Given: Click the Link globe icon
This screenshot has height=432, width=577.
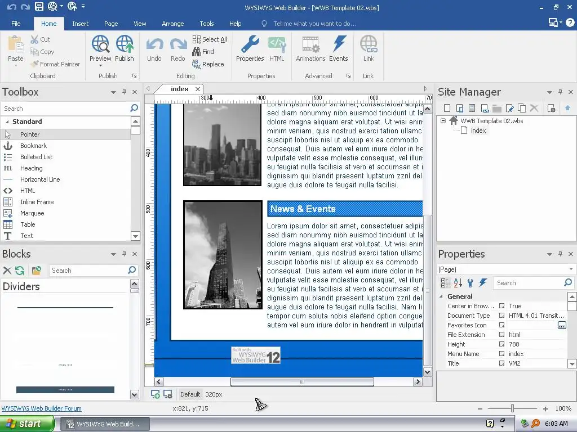Looking at the screenshot, I should (369, 44).
